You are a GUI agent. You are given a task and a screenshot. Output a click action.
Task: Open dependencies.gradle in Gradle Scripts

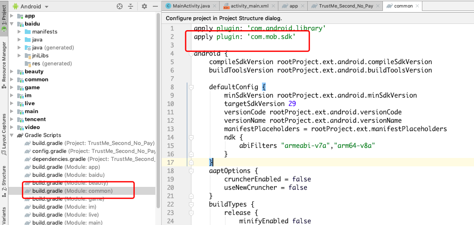94,159
